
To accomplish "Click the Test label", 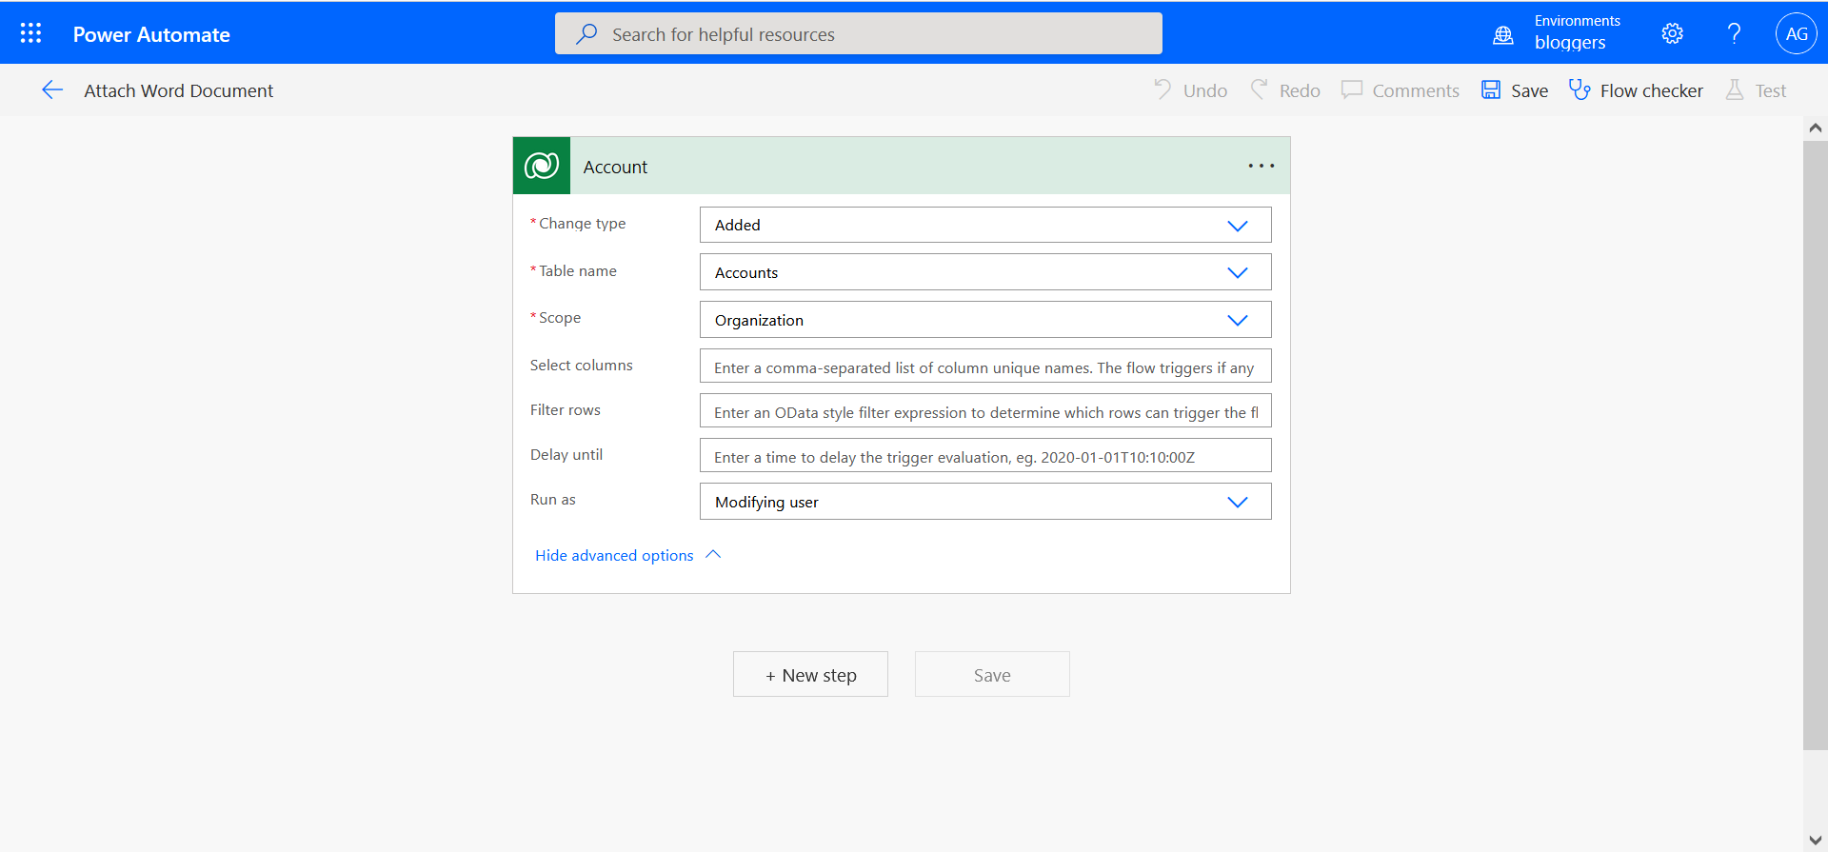I will pyautogui.click(x=1771, y=90).
